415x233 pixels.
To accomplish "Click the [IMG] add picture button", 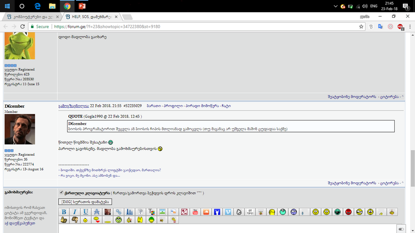I will coord(85,202).
